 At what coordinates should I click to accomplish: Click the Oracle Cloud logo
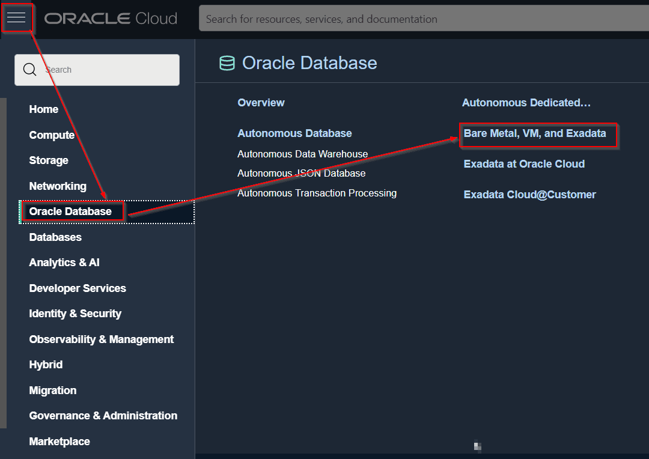coord(111,19)
